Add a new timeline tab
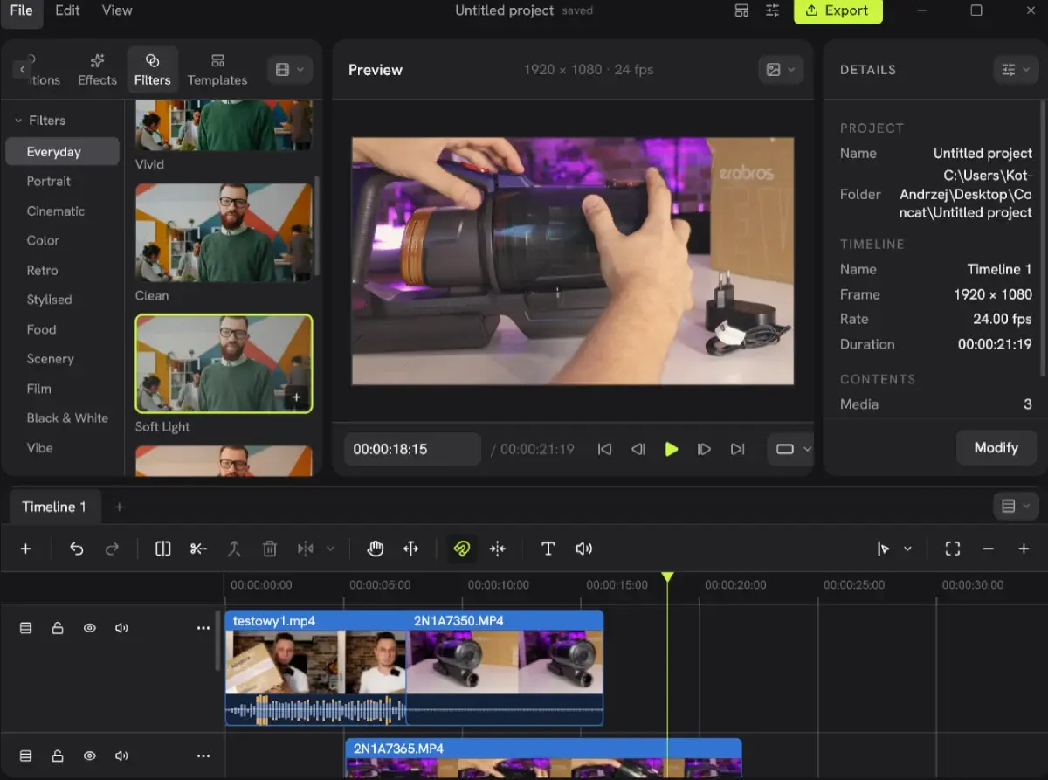Image resolution: width=1048 pixels, height=780 pixels. [120, 507]
